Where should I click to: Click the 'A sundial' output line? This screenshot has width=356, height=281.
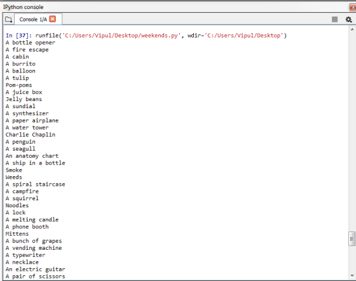pyautogui.click(x=20, y=106)
